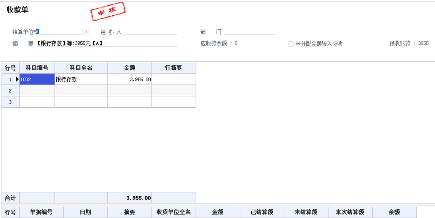Click the red 审核 approval stamp
The height and width of the screenshot is (218, 435).
[107, 11]
